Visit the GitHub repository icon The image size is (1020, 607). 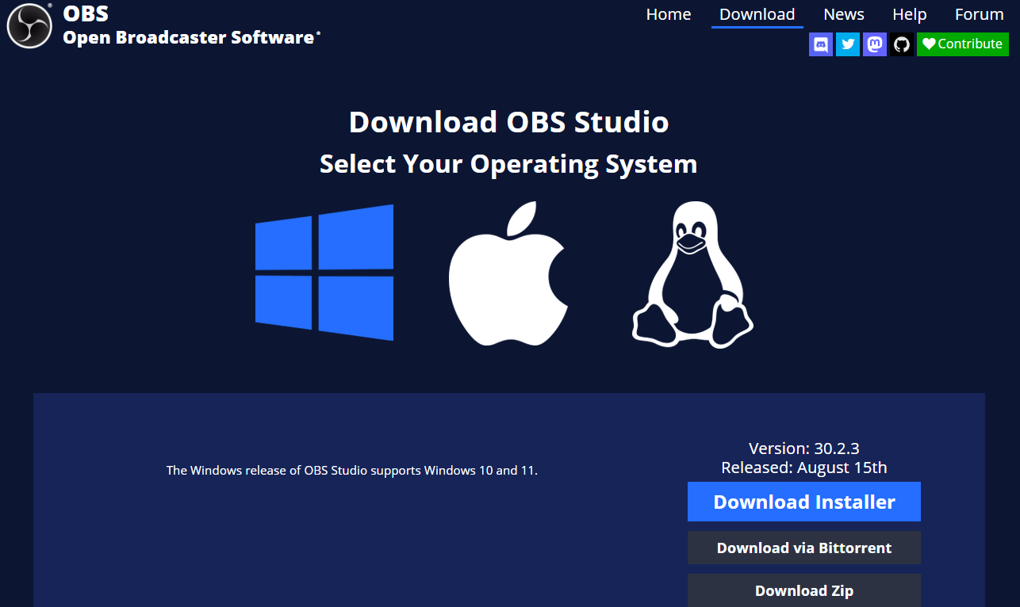901,44
